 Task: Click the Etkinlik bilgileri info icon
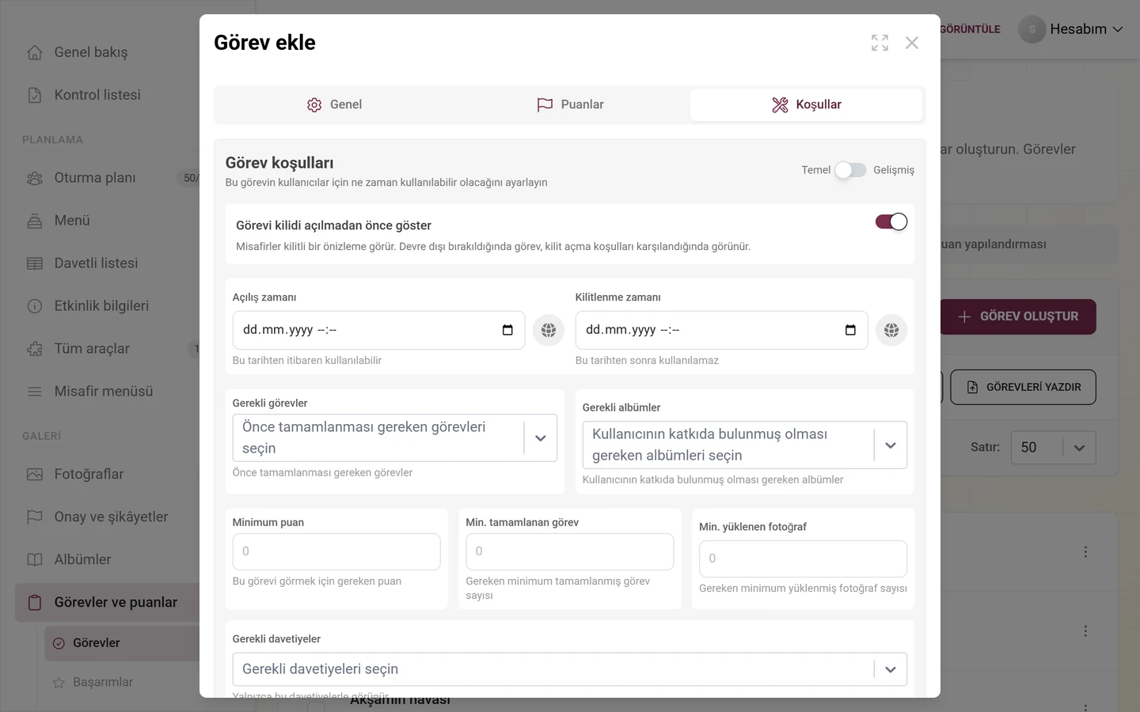click(35, 306)
